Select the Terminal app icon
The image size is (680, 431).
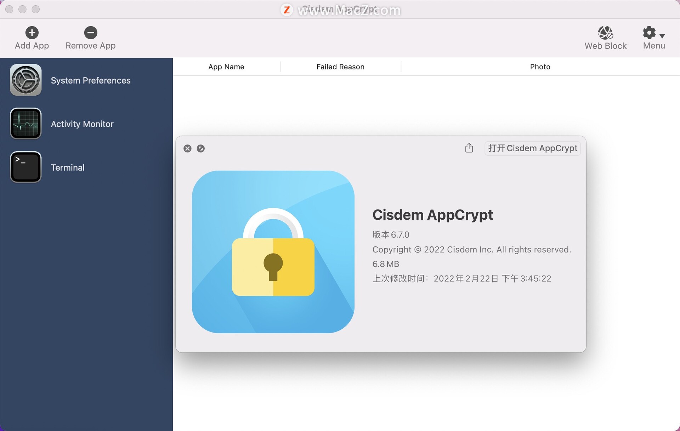[25, 167]
